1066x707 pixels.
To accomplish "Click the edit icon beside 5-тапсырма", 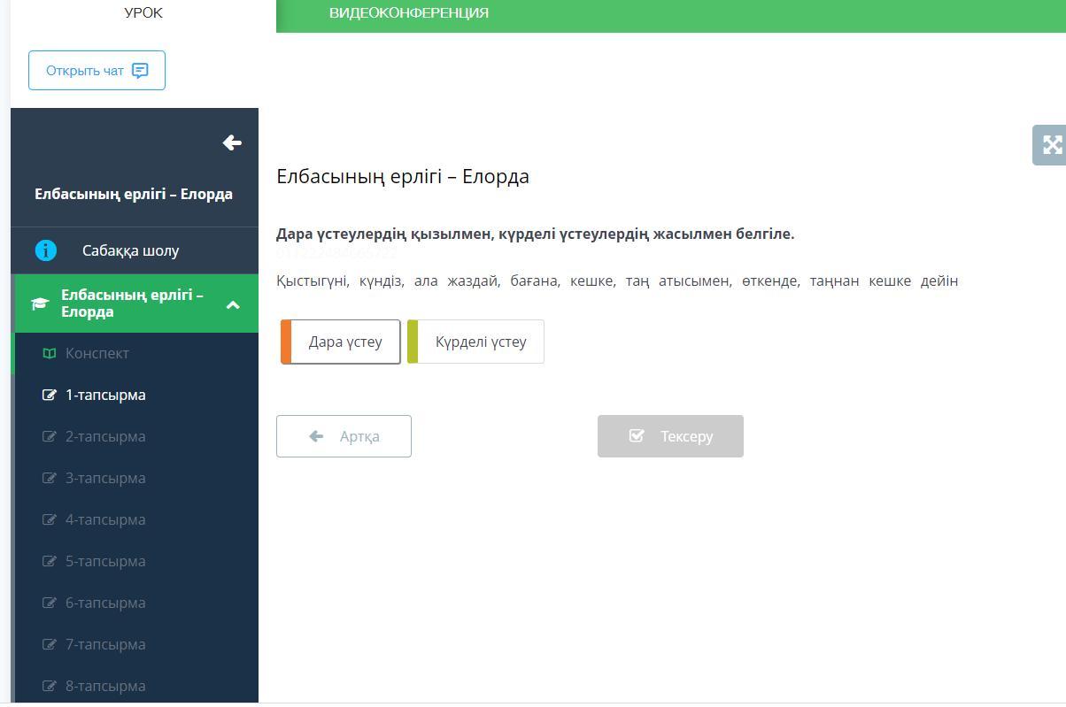I will tap(50, 561).
